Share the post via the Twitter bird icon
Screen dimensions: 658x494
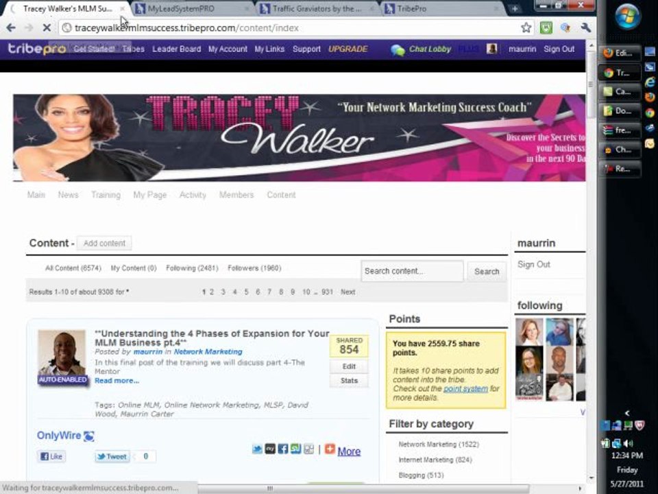pos(257,449)
